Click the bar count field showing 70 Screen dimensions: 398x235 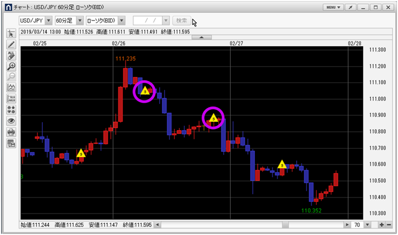(x=357, y=225)
